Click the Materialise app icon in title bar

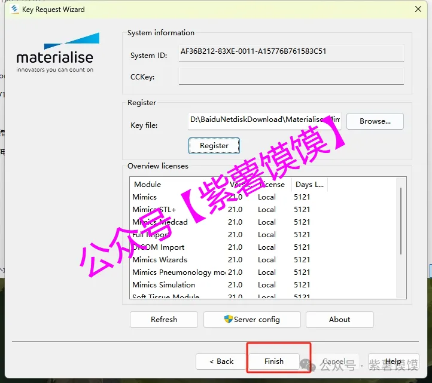14,10
